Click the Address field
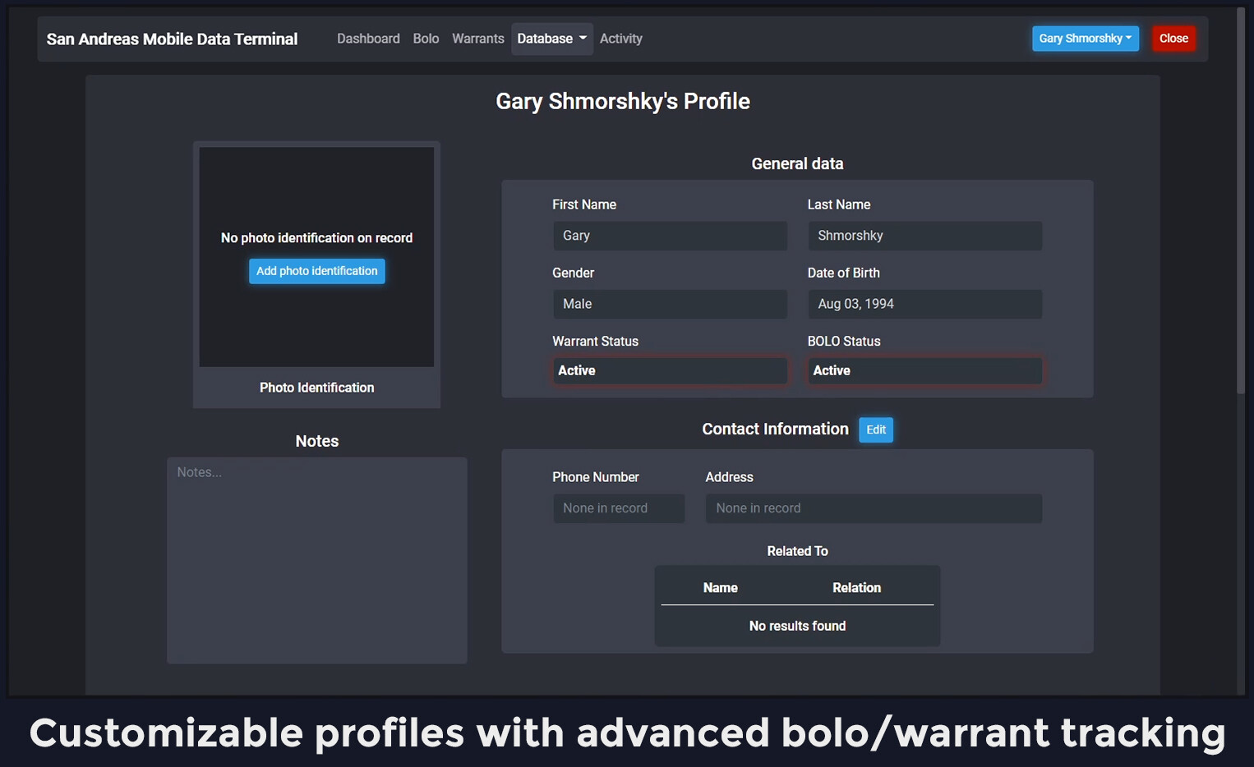This screenshot has width=1254, height=767. click(874, 508)
